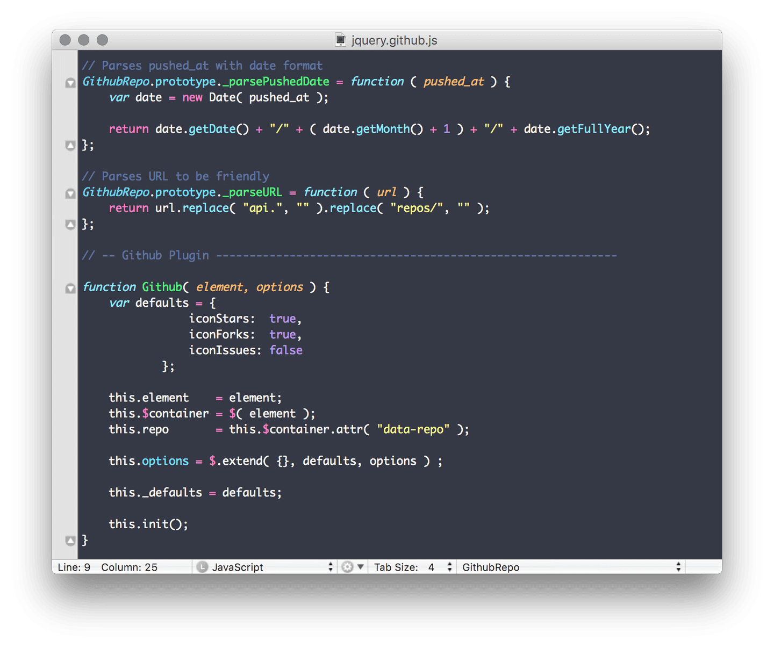This screenshot has height=648, width=774.
Task: Toggle fold arrow at _parseURL closing brace
Action: 70,225
